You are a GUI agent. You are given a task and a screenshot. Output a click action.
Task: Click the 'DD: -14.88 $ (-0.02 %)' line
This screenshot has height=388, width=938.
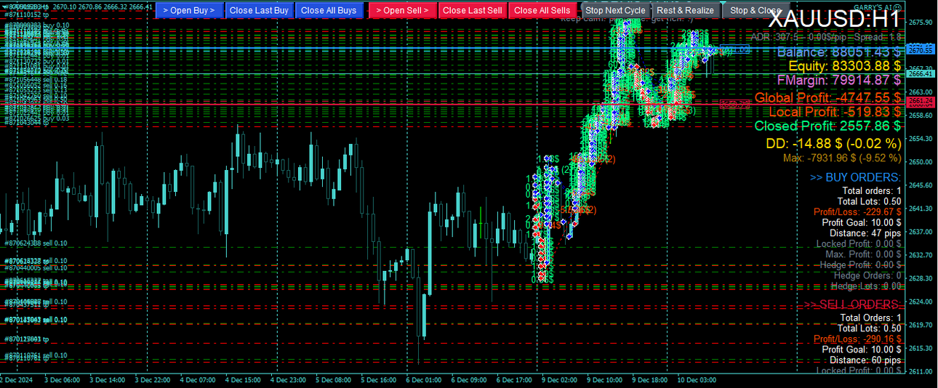tap(833, 143)
